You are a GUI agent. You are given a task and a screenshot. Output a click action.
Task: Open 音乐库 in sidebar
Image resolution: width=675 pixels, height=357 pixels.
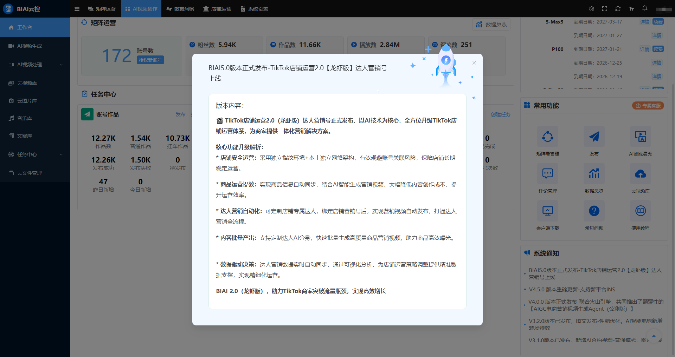click(35, 118)
